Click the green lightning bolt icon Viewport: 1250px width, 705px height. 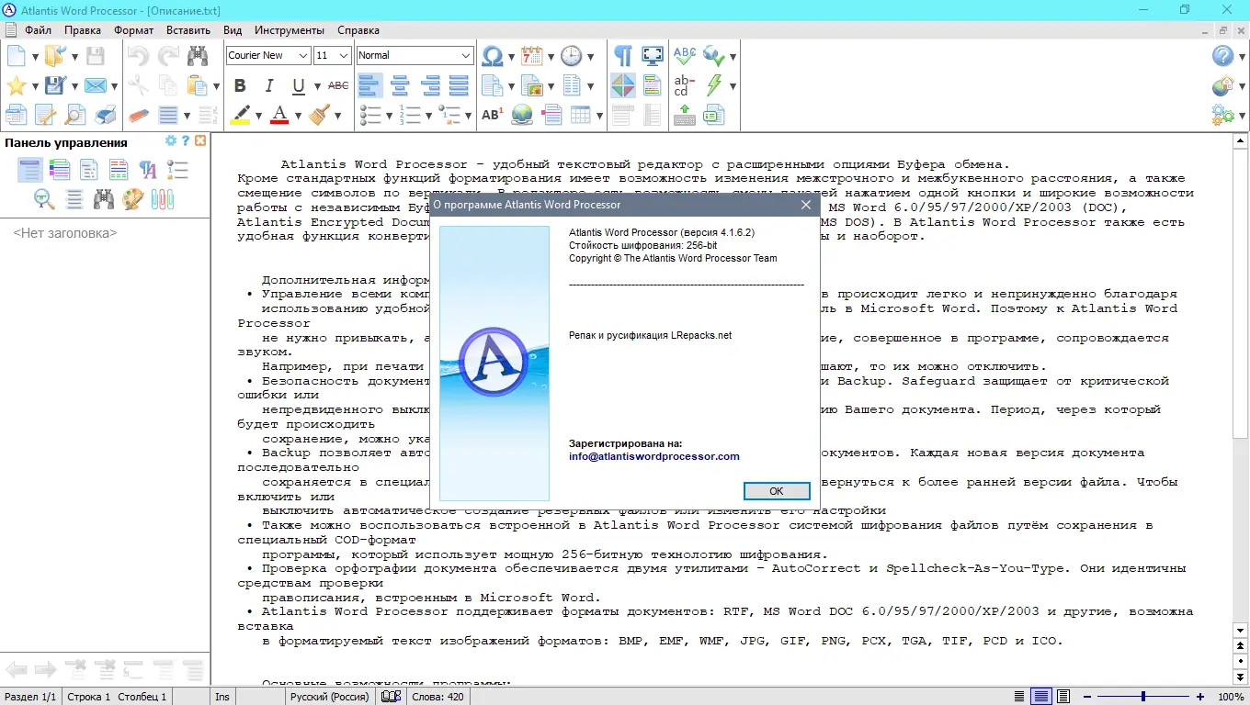pyautogui.click(x=714, y=85)
